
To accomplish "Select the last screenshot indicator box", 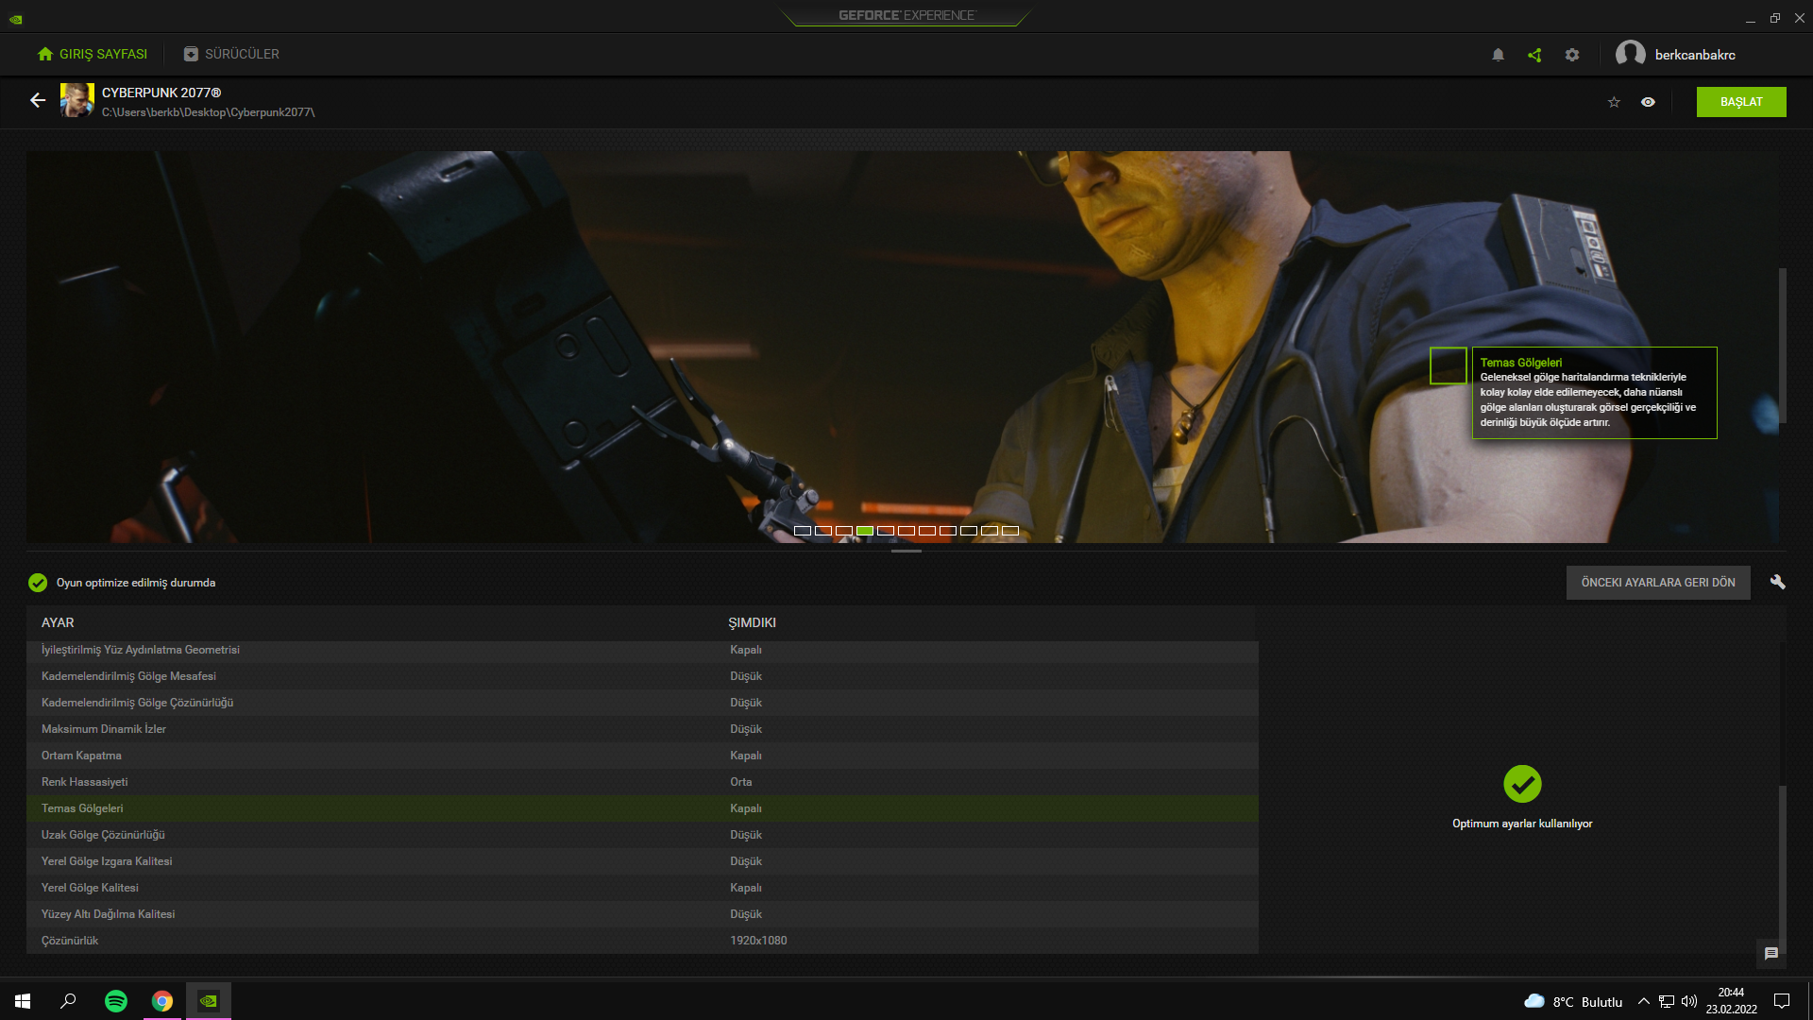I will coord(1010,531).
